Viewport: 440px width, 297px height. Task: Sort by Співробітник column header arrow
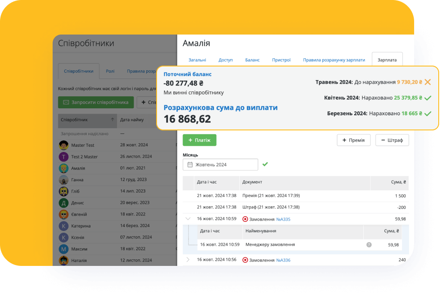pyautogui.click(x=113, y=120)
